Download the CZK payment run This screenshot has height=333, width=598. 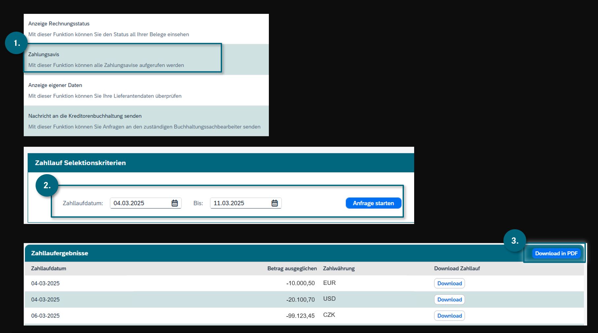[x=449, y=316]
